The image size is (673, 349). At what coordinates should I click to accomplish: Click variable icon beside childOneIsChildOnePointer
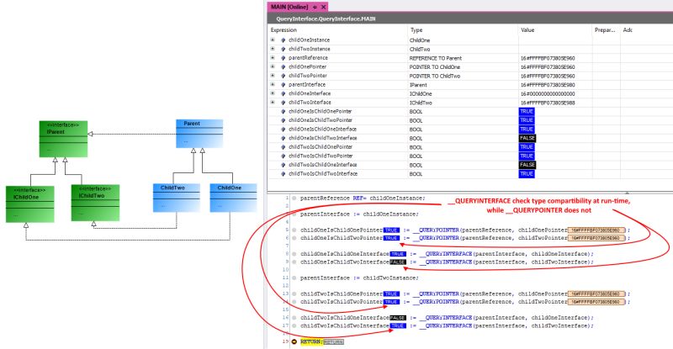click(284, 111)
